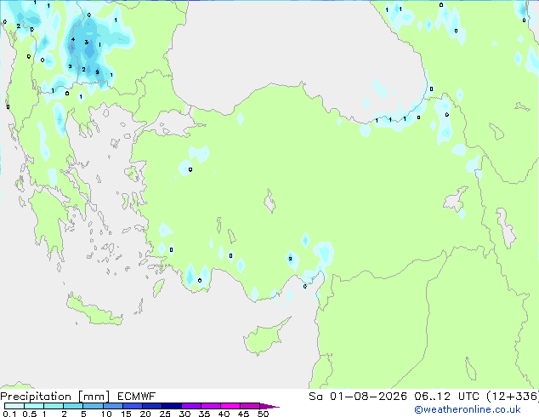Click the '20' legend scale label

coord(145,414)
